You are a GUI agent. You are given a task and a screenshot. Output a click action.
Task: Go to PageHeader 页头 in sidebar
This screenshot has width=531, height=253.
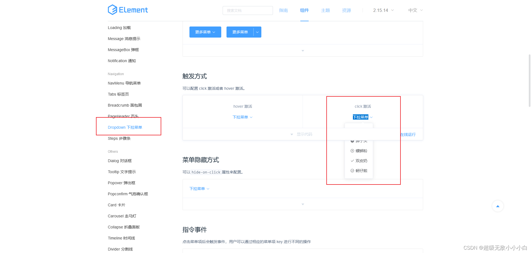[x=123, y=116]
